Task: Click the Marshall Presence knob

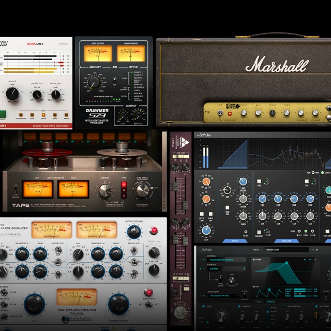Action: click(x=244, y=113)
